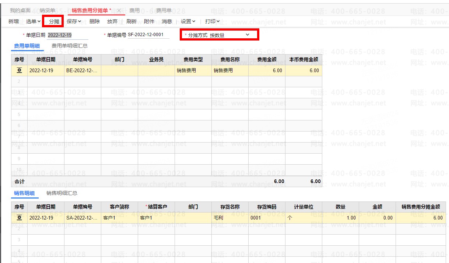Click the 单据日期 input field
The image size is (449, 263).
click(68, 35)
